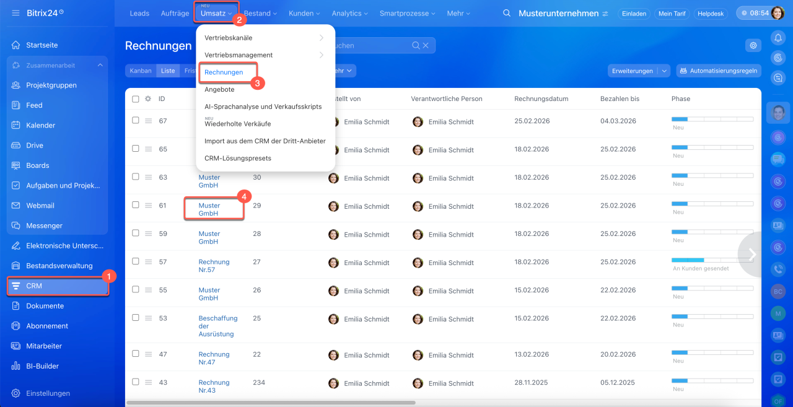The image size is (793, 407).
Task: Tick the checkbox for invoice ID 67
Action: pyautogui.click(x=136, y=121)
